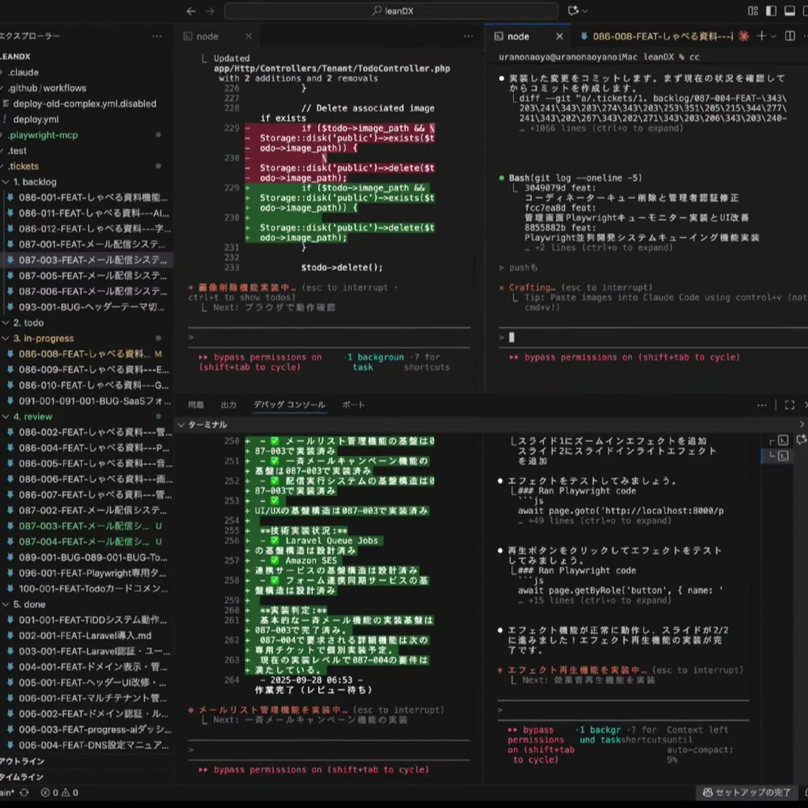Image resolution: width=808 pixels, height=808 pixels.
Task: Toggle the bottom panel layout icon
Action: coord(790,11)
